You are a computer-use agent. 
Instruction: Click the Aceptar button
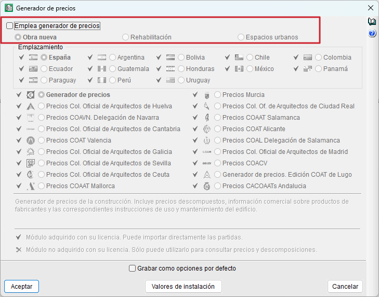tap(22, 286)
